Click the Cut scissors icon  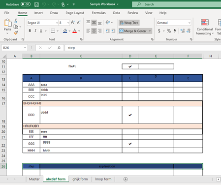tap(16, 21)
